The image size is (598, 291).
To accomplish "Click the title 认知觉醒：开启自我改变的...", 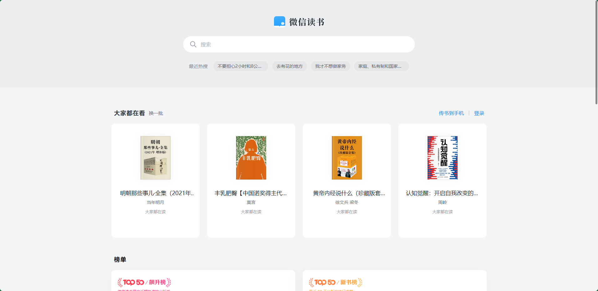I will 442,193.
